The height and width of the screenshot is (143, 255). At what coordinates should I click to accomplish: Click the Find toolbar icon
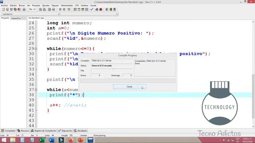click(40, 10)
